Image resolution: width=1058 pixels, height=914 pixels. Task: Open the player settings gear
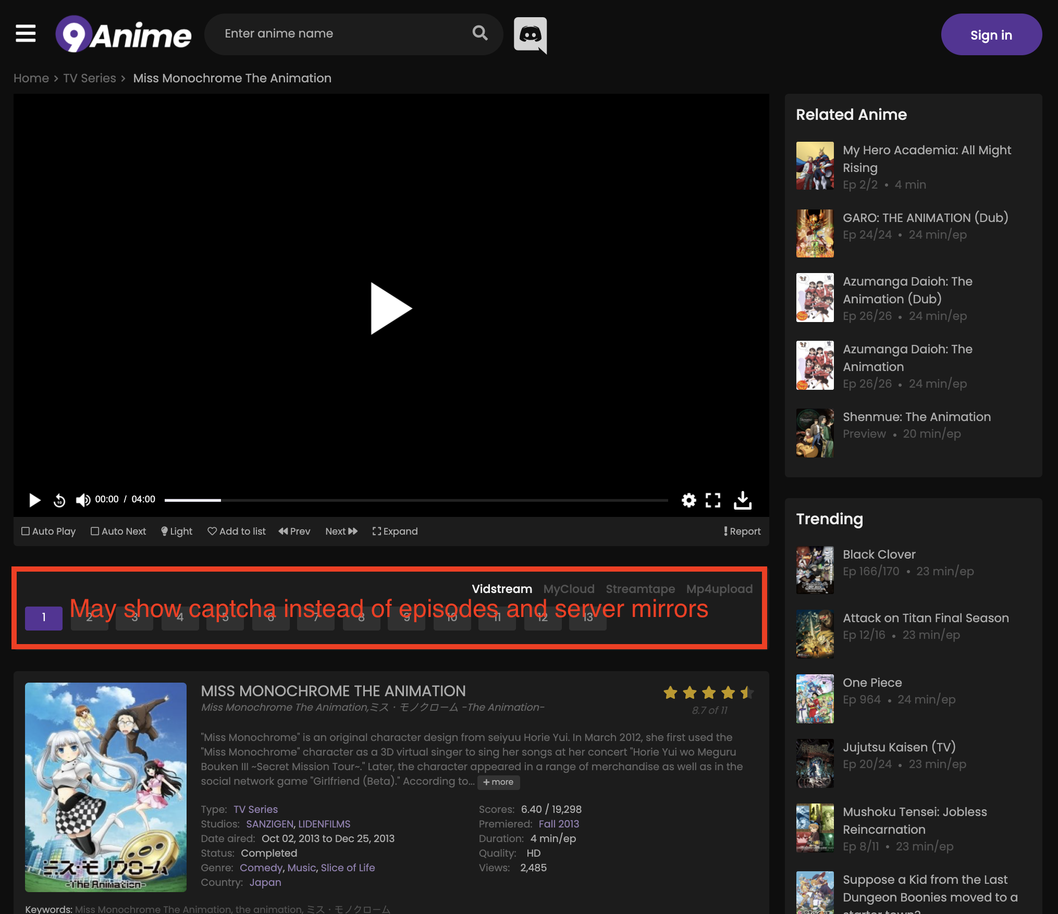[x=688, y=500]
